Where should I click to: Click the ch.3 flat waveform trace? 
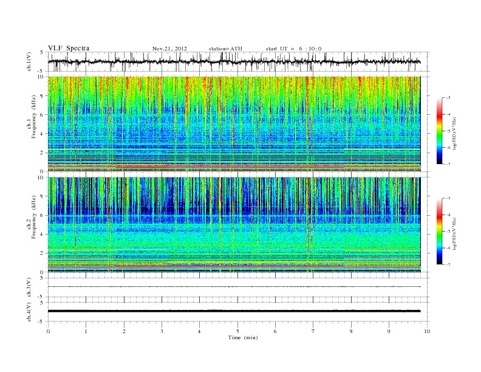tap(234, 287)
